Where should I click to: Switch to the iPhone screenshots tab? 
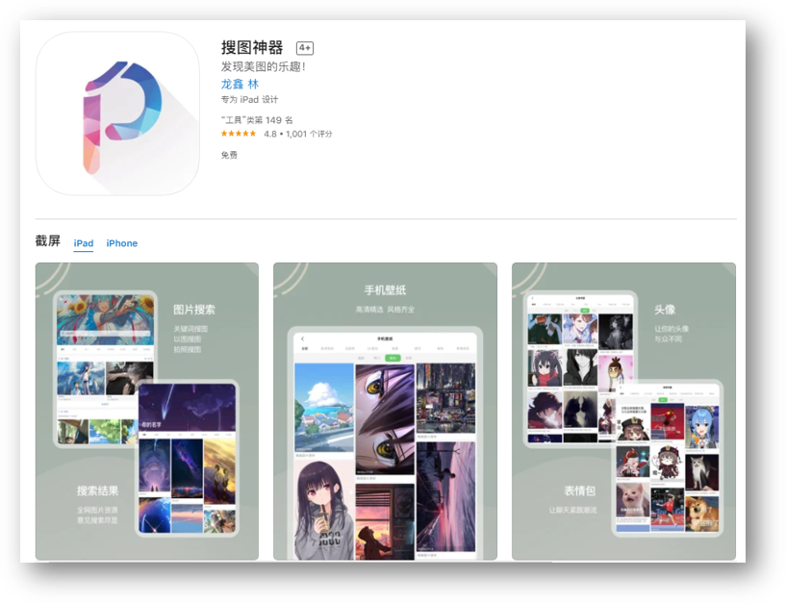tap(122, 243)
